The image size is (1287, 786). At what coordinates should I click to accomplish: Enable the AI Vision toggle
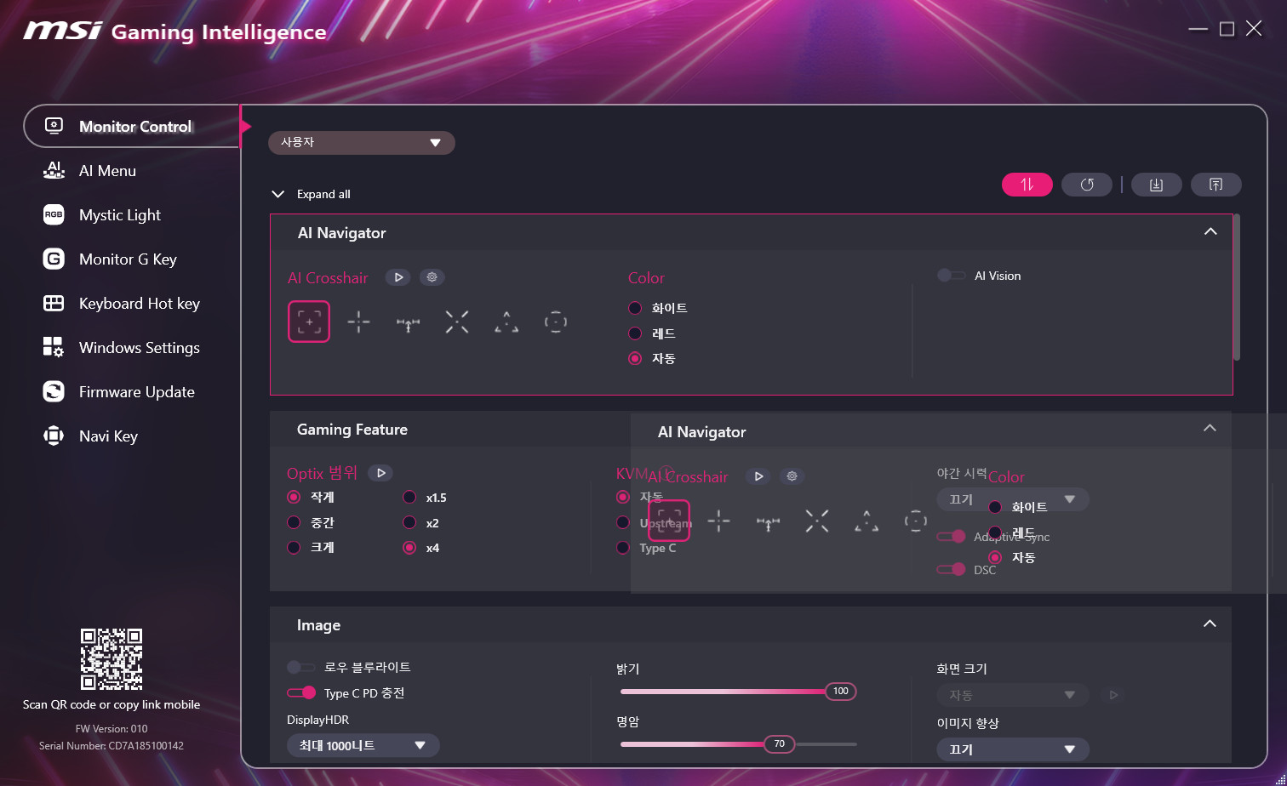coord(951,276)
